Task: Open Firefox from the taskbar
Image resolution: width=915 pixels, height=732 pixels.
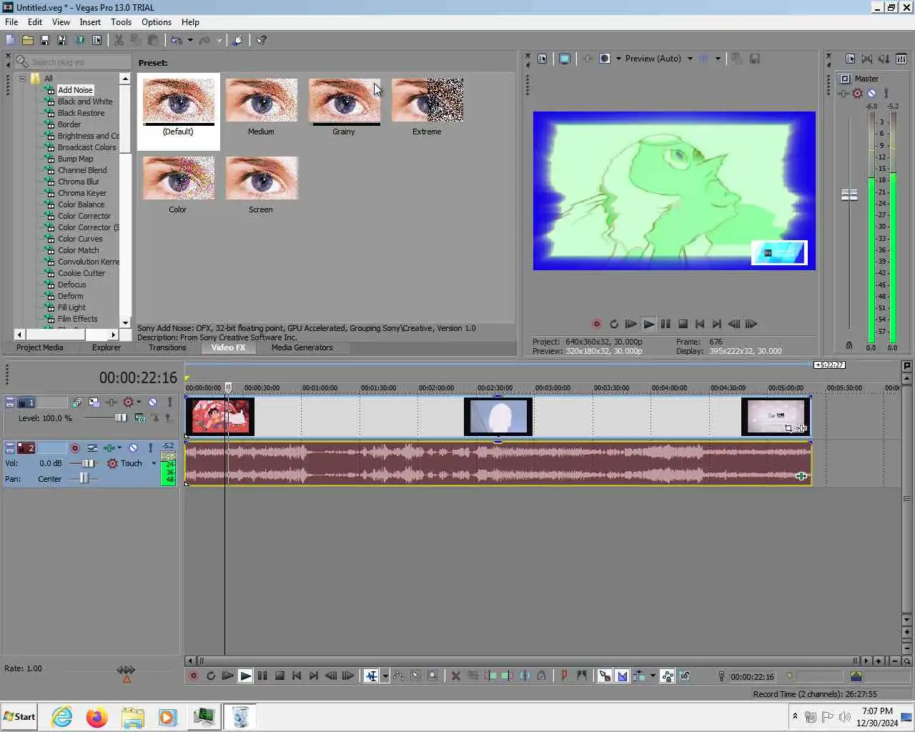Action: point(97,717)
